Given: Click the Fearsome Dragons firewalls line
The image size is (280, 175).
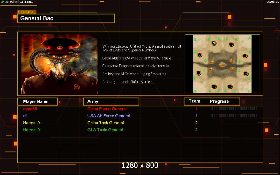Looking at the screenshot, I should [x=136, y=66].
